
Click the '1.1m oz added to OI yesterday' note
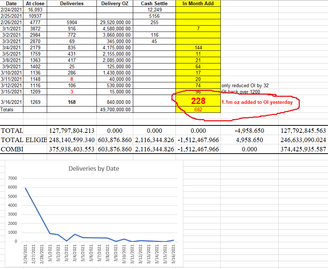[257, 102]
